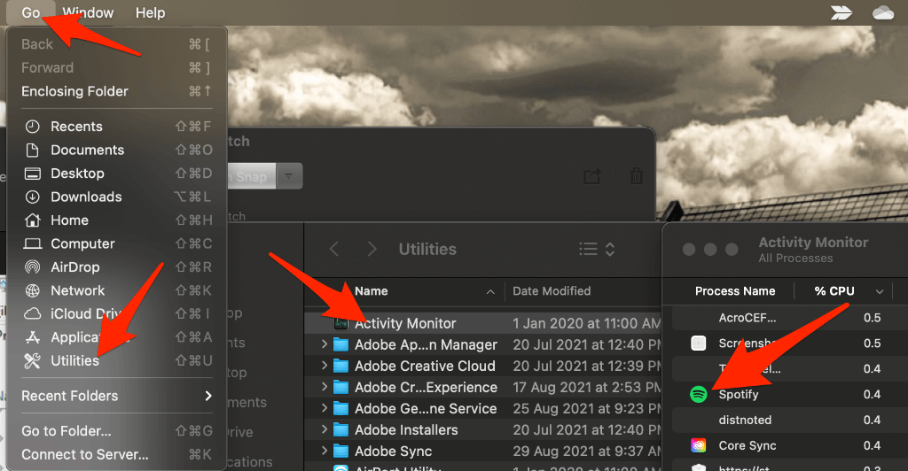Select the AcroCEF process row
Image resolution: width=908 pixels, height=471 pixels.
click(x=790, y=318)
